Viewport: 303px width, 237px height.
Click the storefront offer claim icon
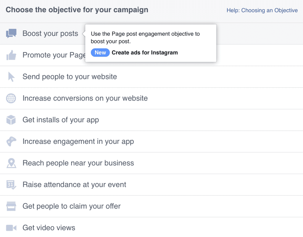click(x=11, y=206)
